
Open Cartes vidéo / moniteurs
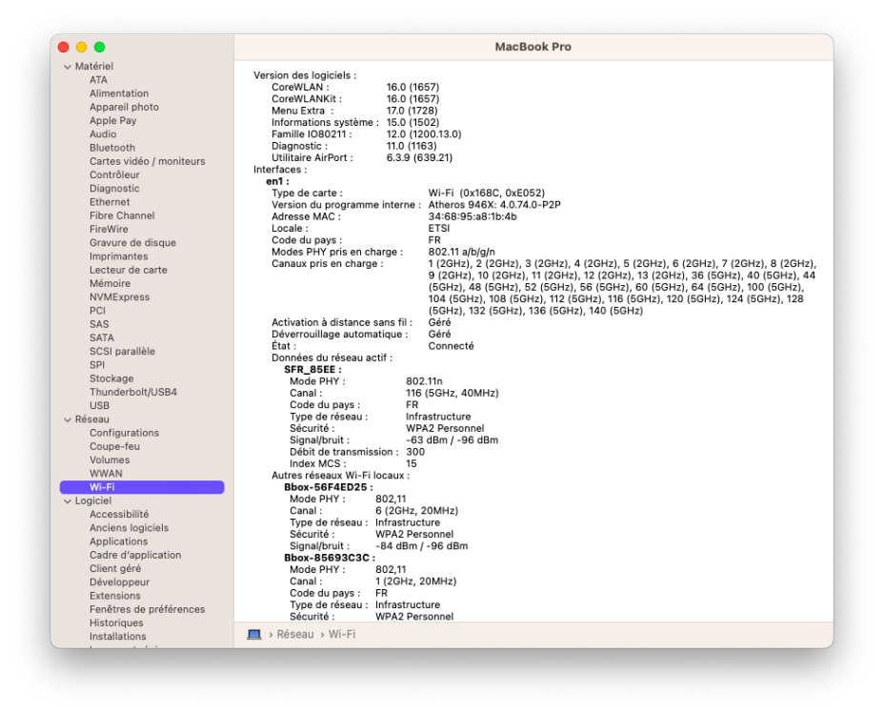pos(147,161)
